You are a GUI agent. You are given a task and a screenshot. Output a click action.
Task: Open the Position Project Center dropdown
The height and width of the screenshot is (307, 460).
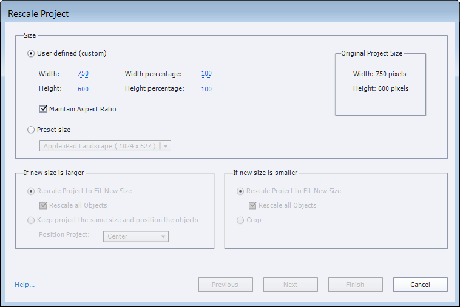tap(136, 236)
